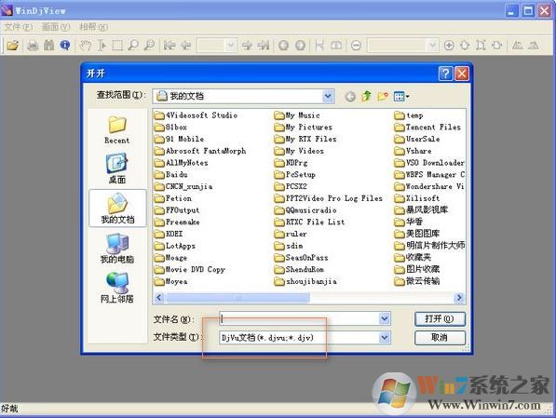This screenshot has height=418, width=556.
Task: Click the file list horizontal scrollbar thumb
Action: click(x=237, y=298)
